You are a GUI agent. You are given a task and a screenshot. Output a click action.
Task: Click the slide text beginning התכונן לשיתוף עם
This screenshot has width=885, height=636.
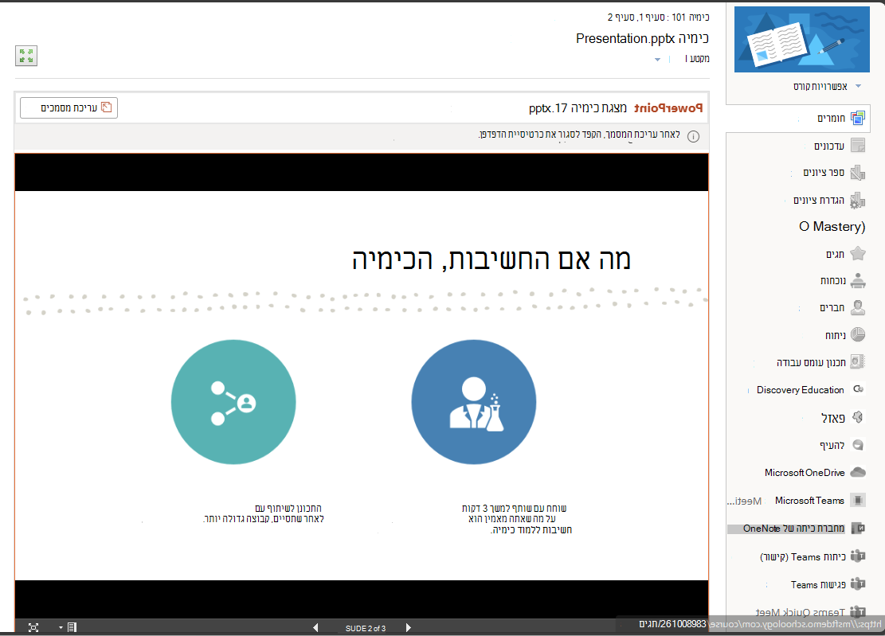tap(263, 513)
